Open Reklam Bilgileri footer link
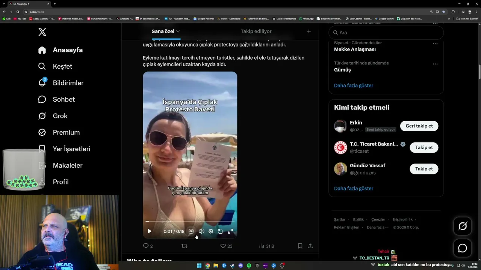The width and height of the screenshot is (481, 270). [x=346, y=227]
